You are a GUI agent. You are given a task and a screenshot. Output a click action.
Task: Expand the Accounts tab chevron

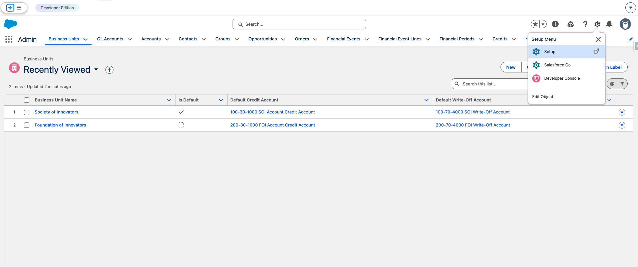(x=167, y=39)
